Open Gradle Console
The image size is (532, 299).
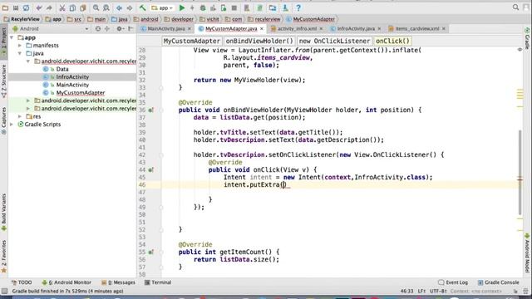(x=499, y=282)
